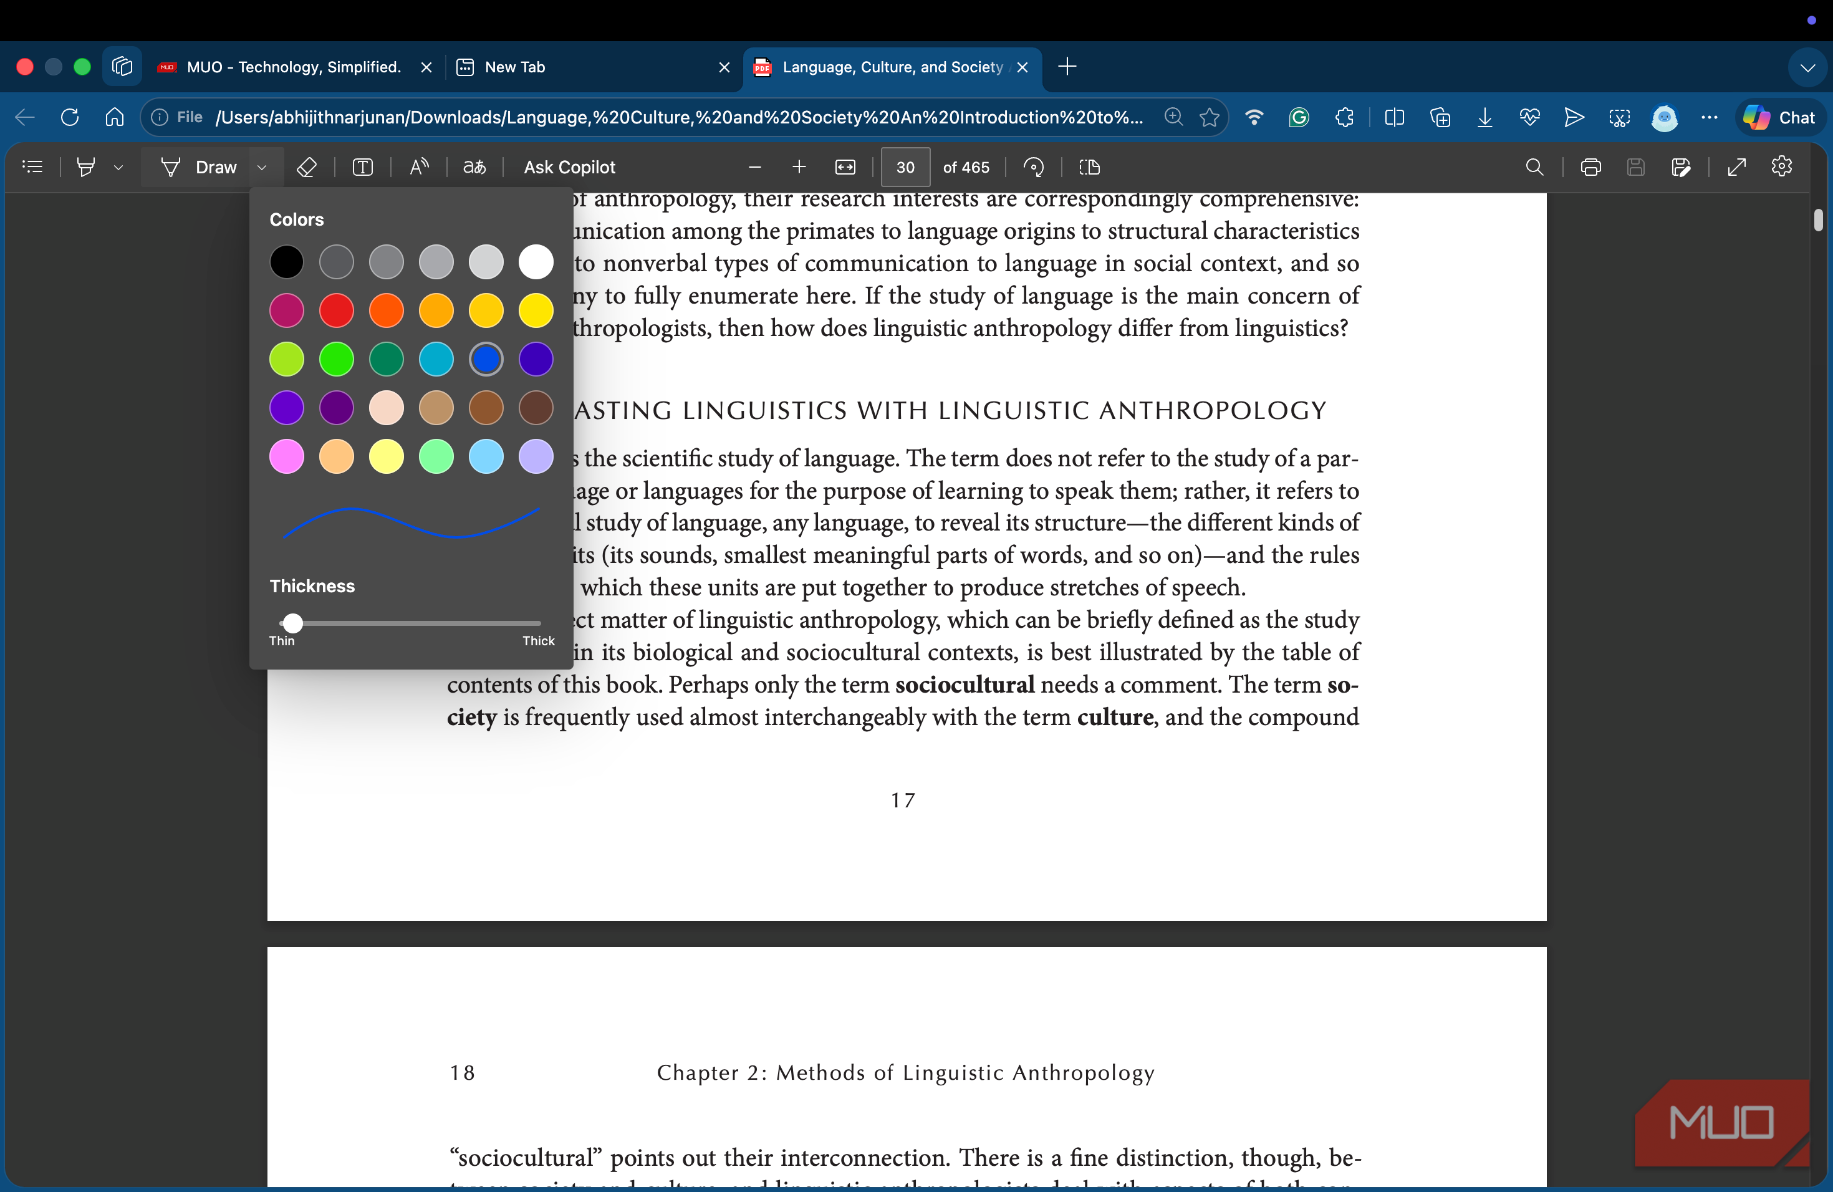
Task: Open a new browser tab
Action: [x=1067, y=66]
